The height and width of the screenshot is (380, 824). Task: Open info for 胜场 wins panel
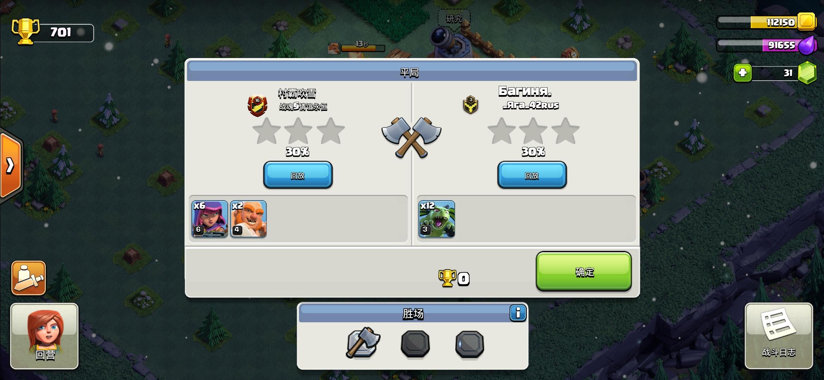518,313
